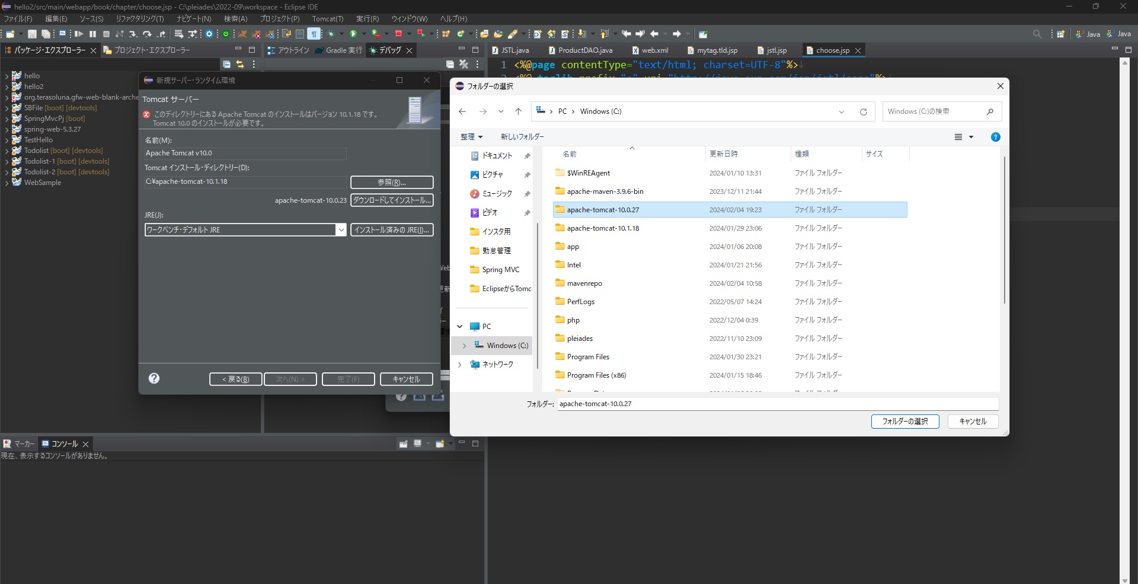Stop Tomcat using the cat-with-X icon

[257, 34]
